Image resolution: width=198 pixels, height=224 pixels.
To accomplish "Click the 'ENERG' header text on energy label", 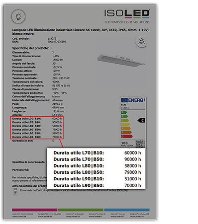I will click(136, 100).
